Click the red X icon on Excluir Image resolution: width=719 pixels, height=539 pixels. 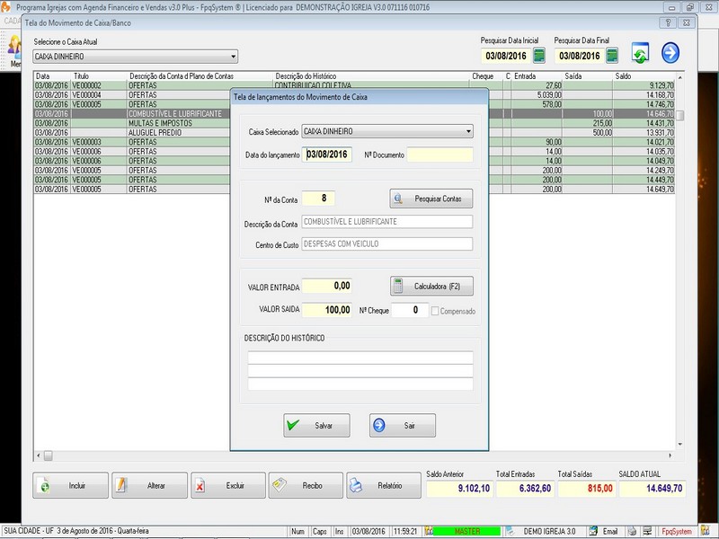tap(200, 486)
